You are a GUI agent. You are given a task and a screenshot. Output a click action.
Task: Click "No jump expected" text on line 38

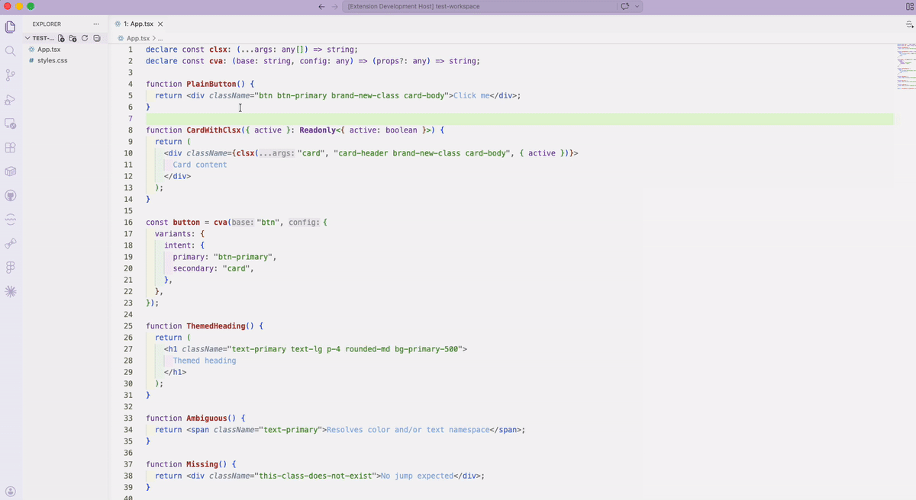click(417, 476)
